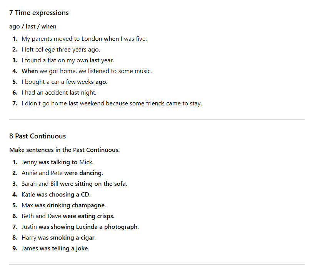330x265 pixels.
Task: Click the sentence about parents moving to London
Action: point(84,39)
